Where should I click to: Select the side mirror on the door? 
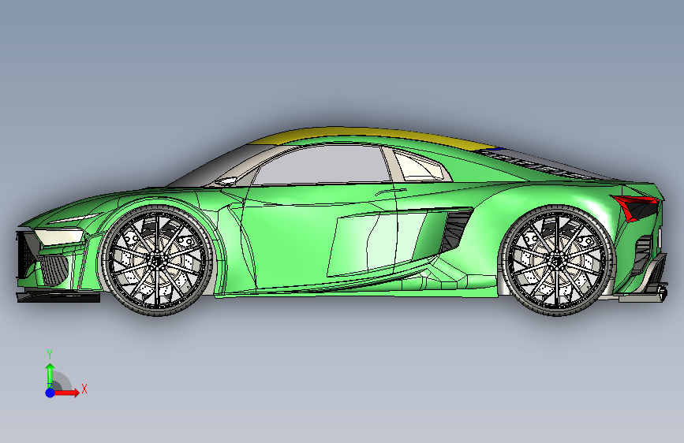(x=227, y=181)
